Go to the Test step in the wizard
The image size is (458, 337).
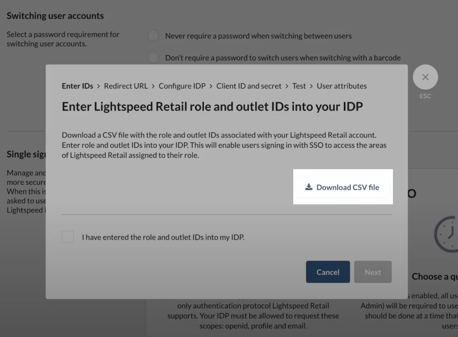point(299,86)
